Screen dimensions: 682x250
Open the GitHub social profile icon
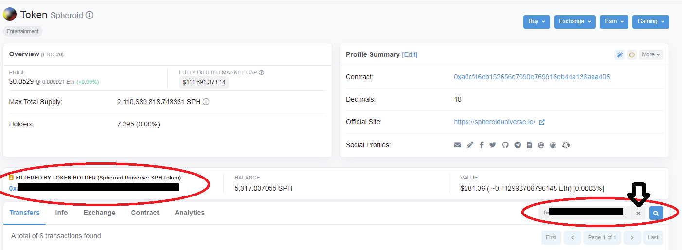coord(505,145)
